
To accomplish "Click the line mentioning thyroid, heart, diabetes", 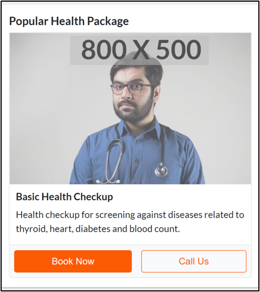I will [98, 229].
